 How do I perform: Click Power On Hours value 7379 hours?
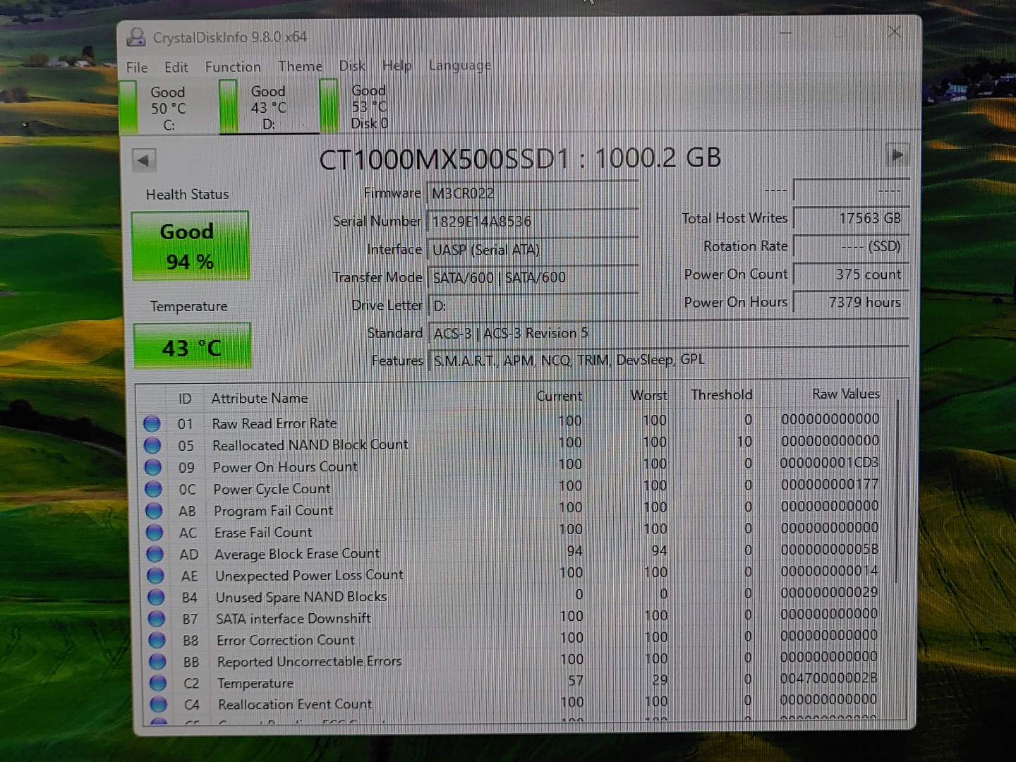click(850, 302)
